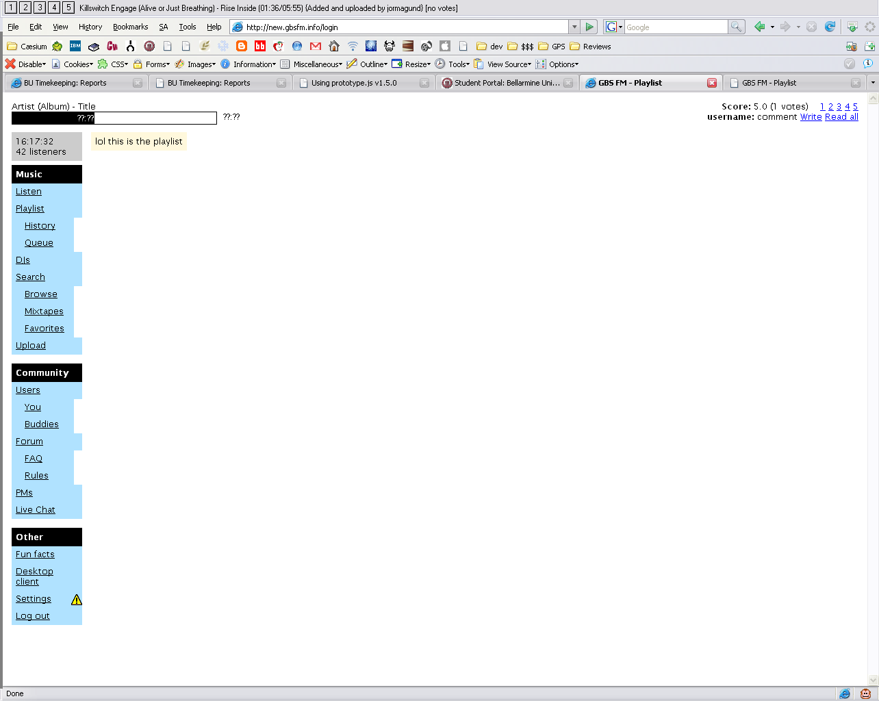
Task: Go back with the green arrow
Action: [x=759, y=27]
